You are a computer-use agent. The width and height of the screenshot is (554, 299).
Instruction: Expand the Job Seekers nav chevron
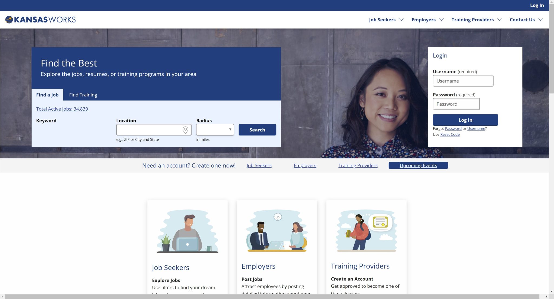[x=401, y=20]
